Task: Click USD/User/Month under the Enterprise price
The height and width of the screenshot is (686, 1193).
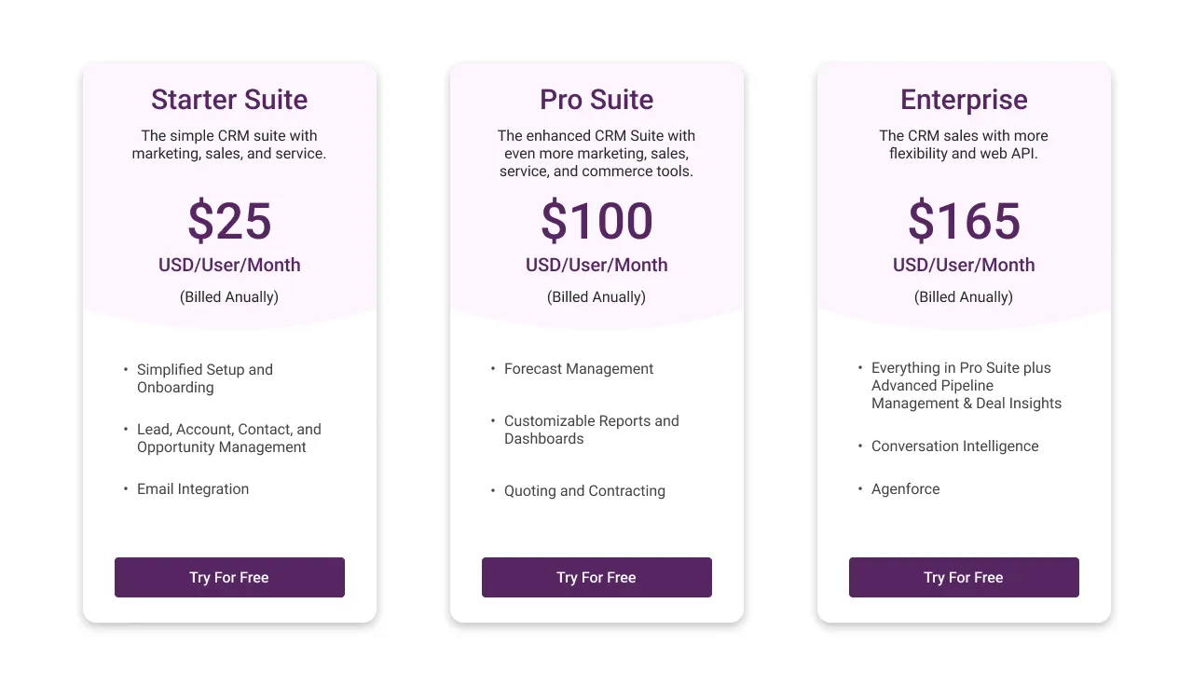Action: point(964,265)
